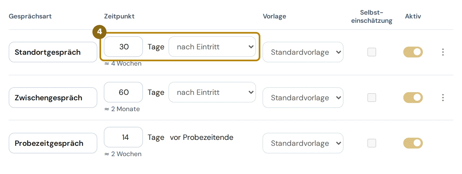The image size is (462, 174).
Task: Click the Vorlage column header
Action: click(x=274, y=16)
